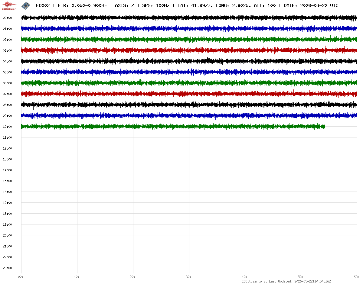Image resolution: width=363 pixels, height=284 pixels.
Task: Click the EQCitizen logo in top-left corner
Action: pos(9,5)
